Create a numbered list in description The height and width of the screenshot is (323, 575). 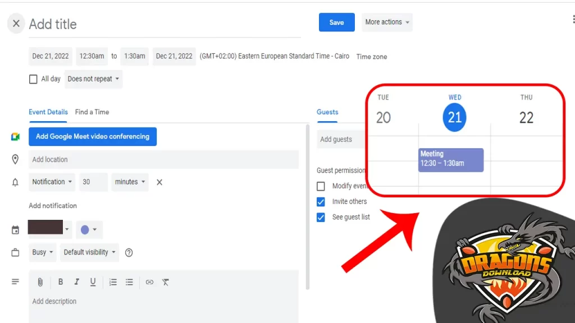[x=113, y=282]
